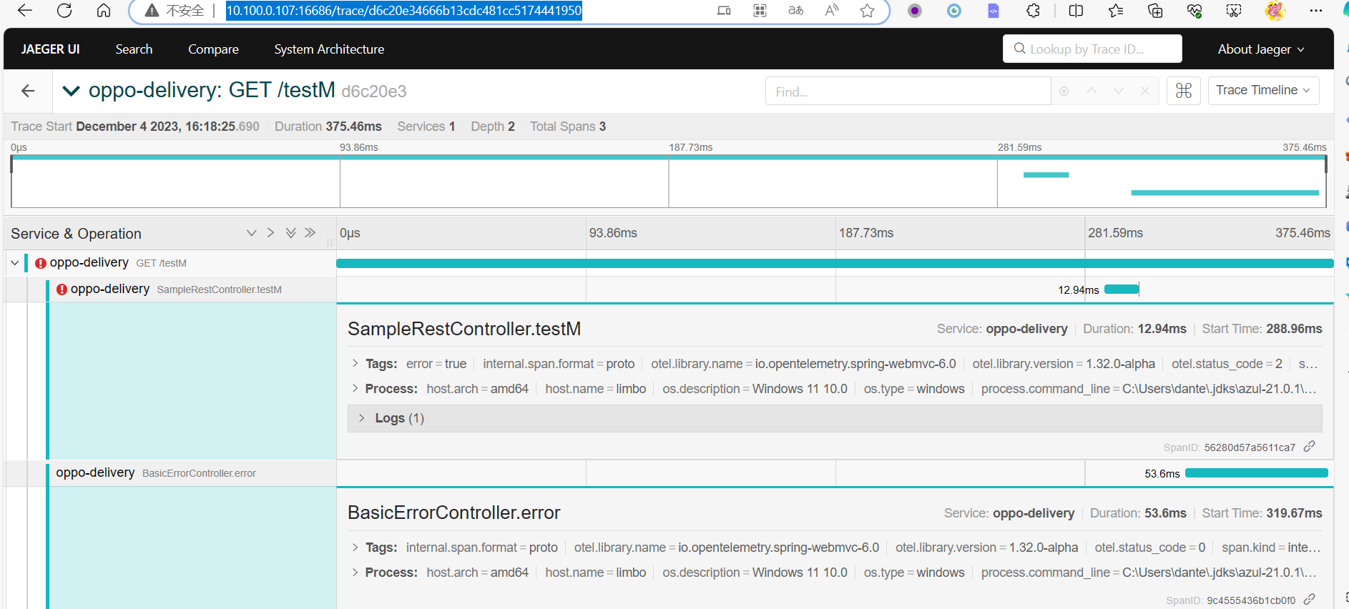Screen dimensions: 1349x609
Task: Copy deep link for span 9c4555436b1cb0f0
Action: coord(1310,600)
